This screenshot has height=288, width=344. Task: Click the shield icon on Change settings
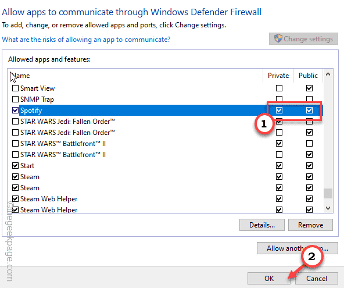coord(278,38)
